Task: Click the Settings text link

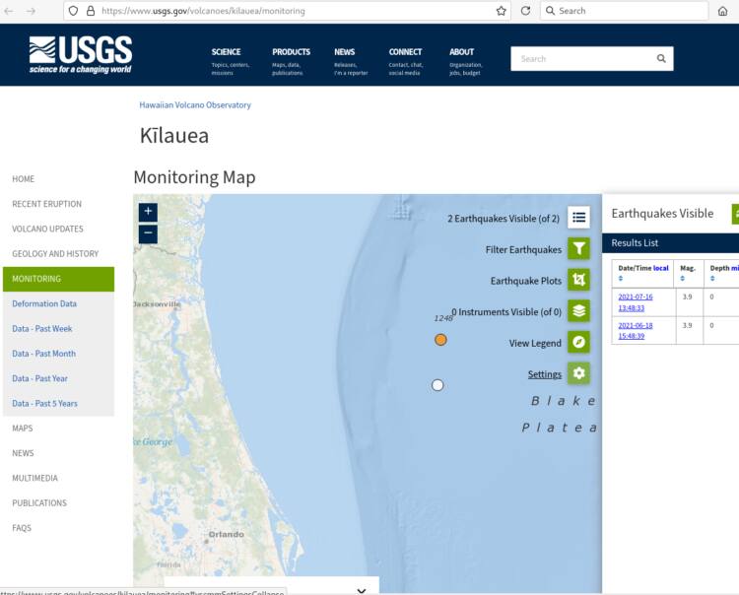Action: pos(544,374)
